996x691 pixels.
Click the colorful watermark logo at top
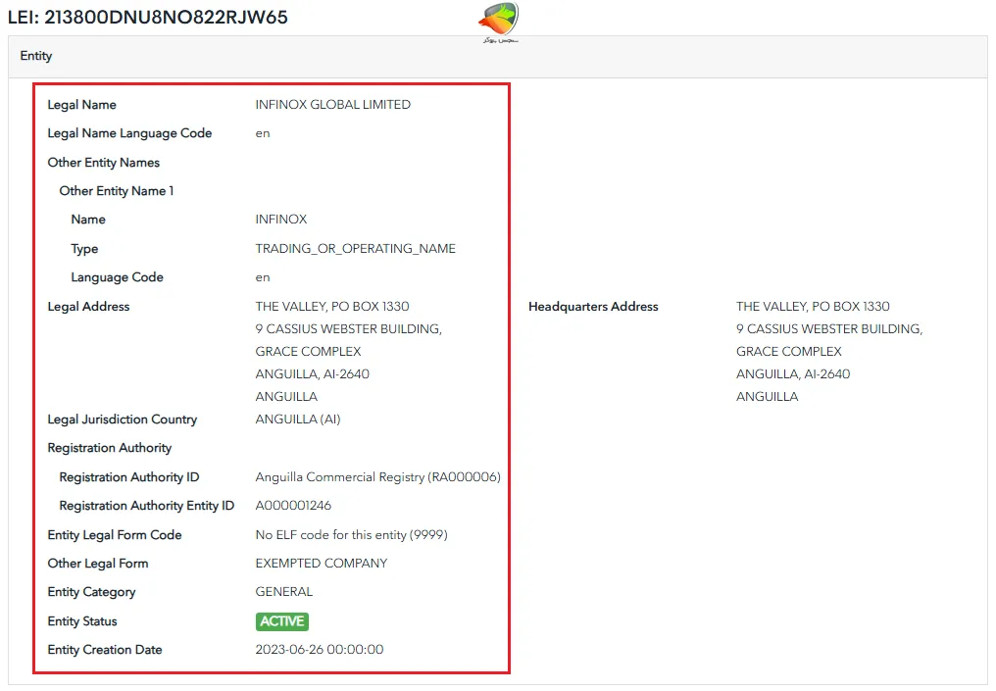coord(499,22)
